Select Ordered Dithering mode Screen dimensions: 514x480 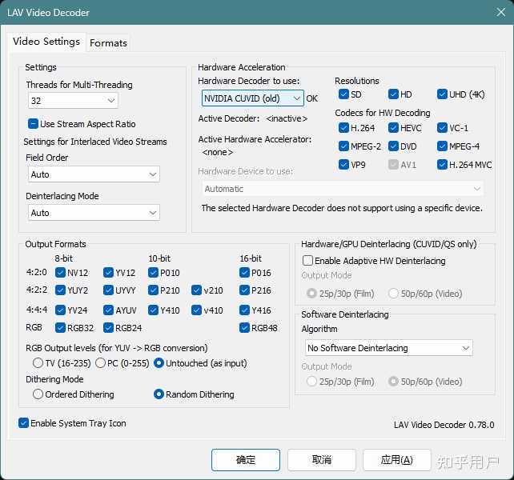click(x=38, y=394)
